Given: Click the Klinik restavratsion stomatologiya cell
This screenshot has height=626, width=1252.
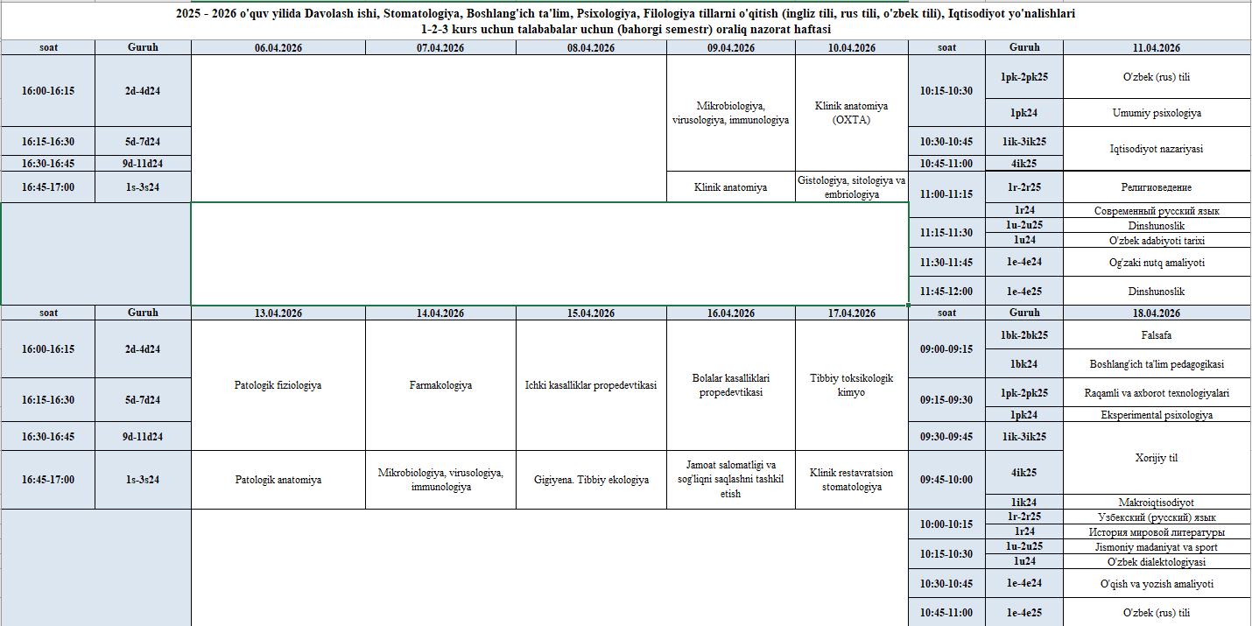Looking at the screenshot, I should click(x=852, y=480).
